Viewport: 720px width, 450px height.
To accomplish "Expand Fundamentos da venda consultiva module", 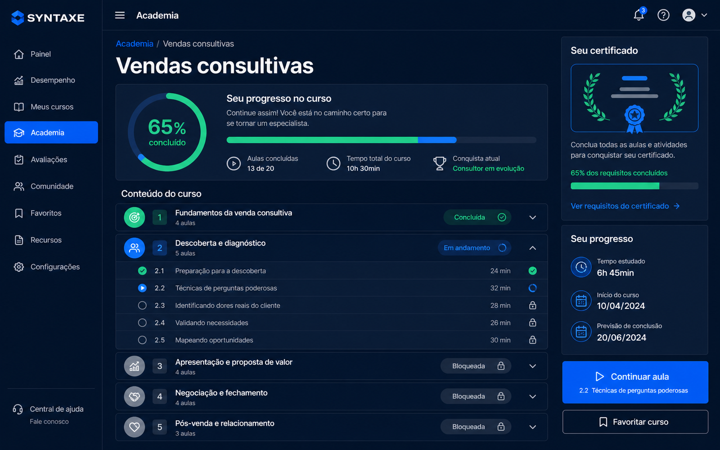I will 533,217.
